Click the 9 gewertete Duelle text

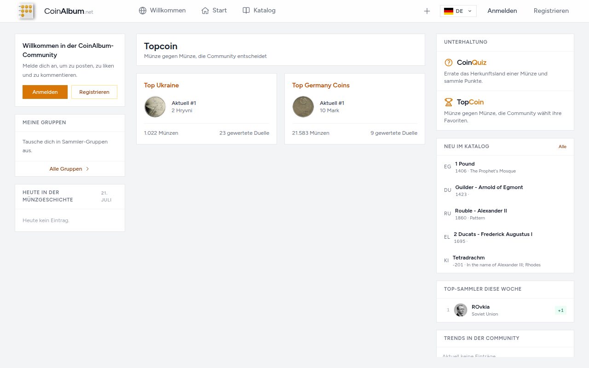click(x=394, y=133)
